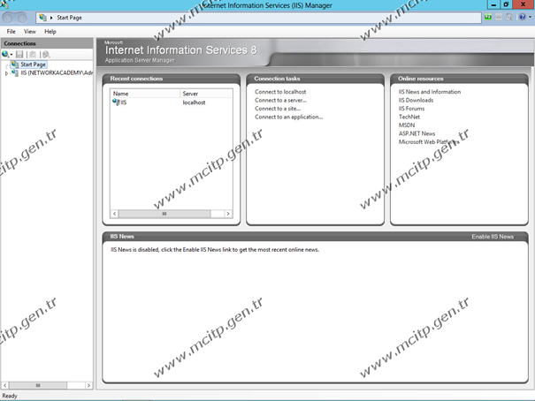Click the Connect to localhost link
Screen dimensions: 535x401
[x=280, y=92]
